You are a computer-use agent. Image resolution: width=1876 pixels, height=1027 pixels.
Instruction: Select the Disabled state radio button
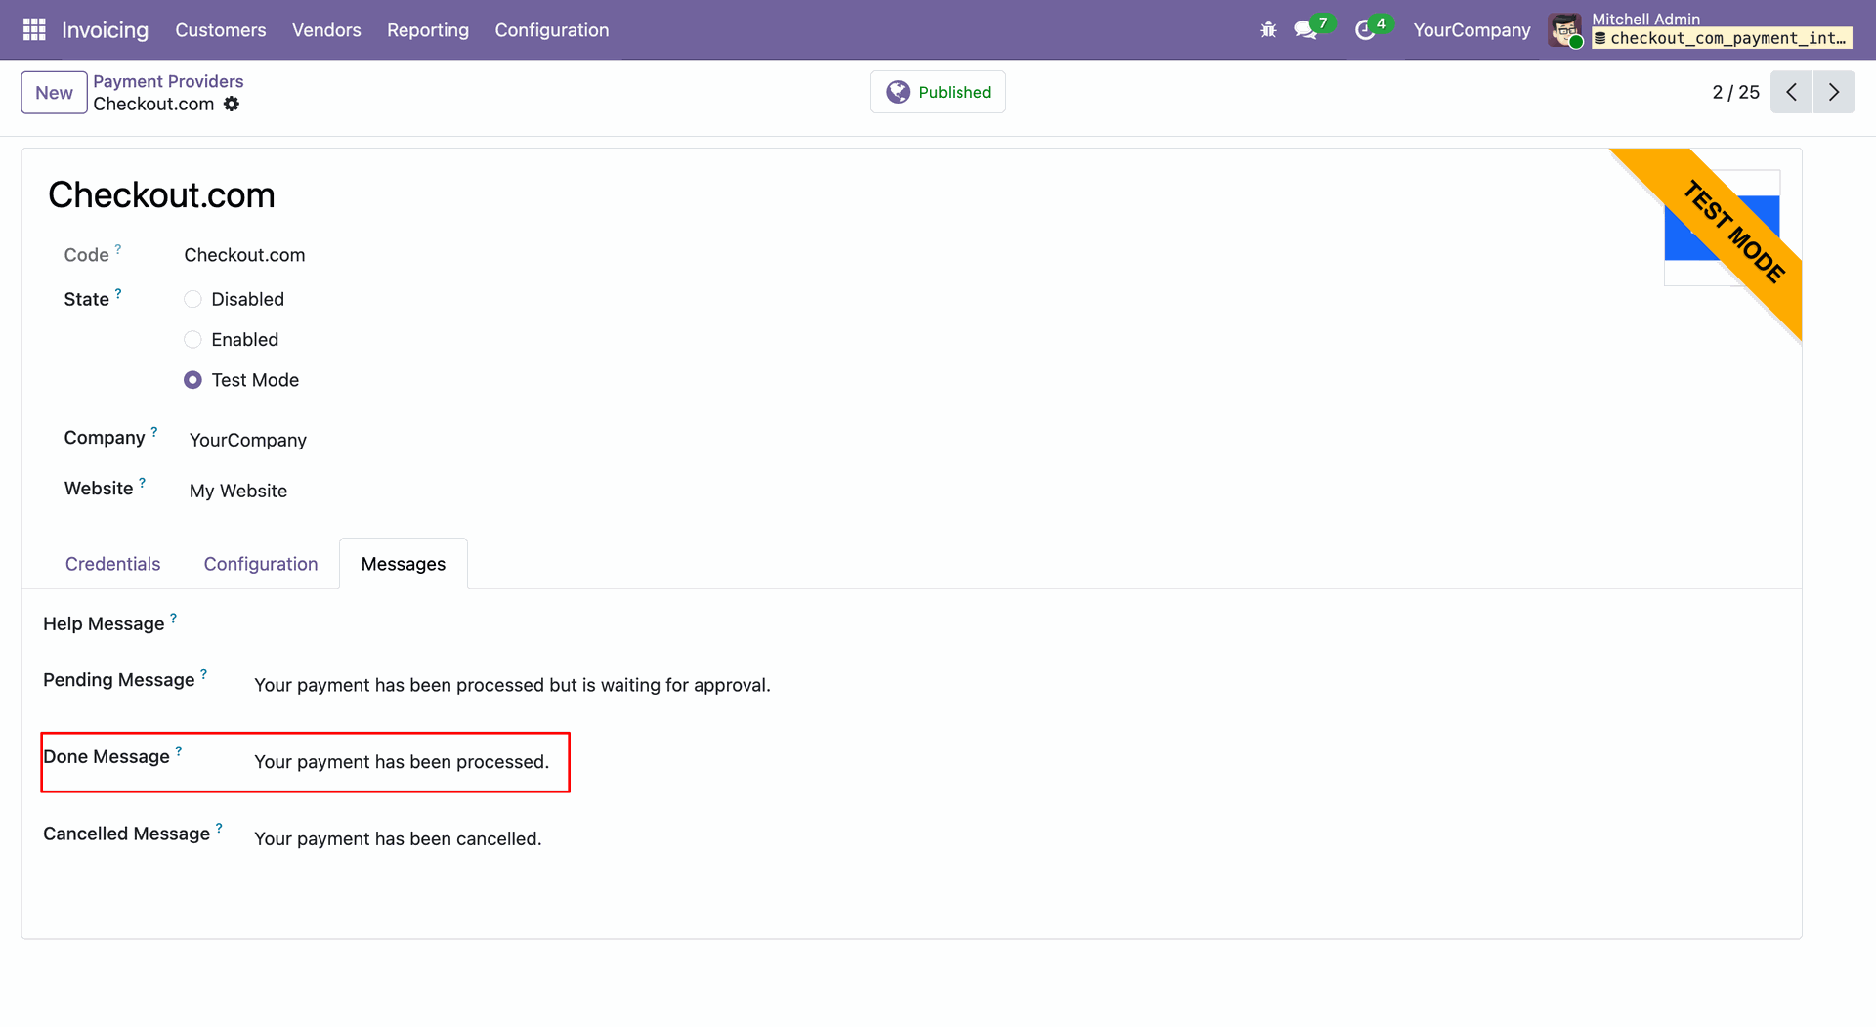[192, 299]
